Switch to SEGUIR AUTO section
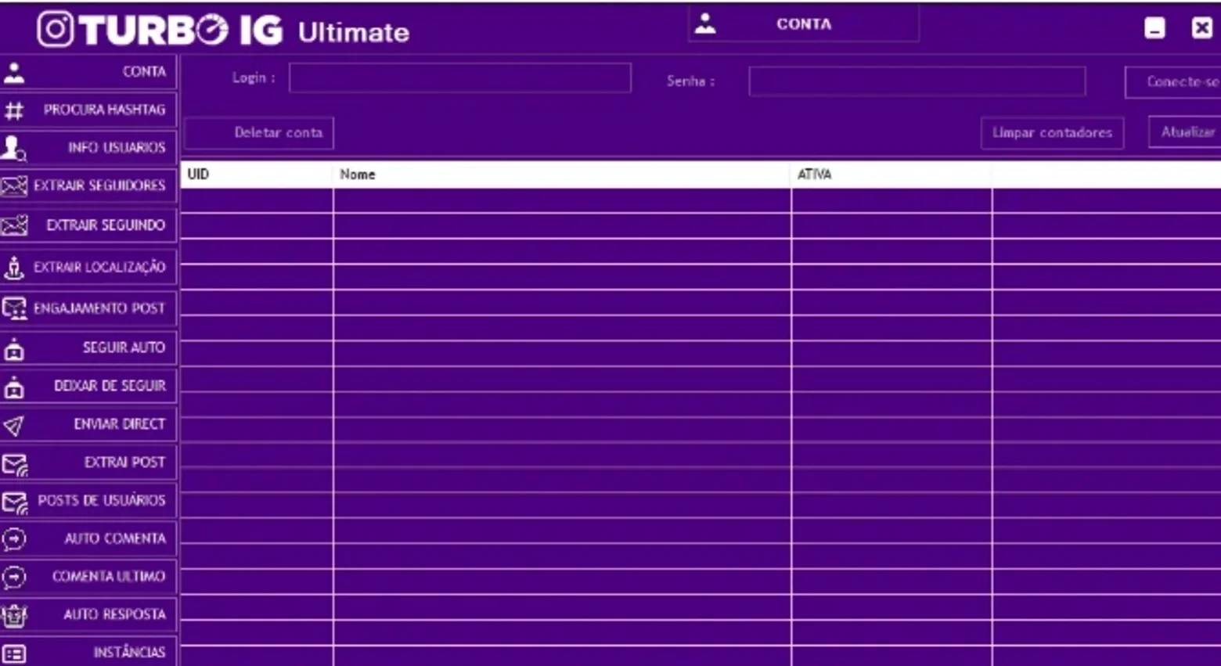This screenshot has width=1221, height=666. pyautogui.click(x=88, y=347)
